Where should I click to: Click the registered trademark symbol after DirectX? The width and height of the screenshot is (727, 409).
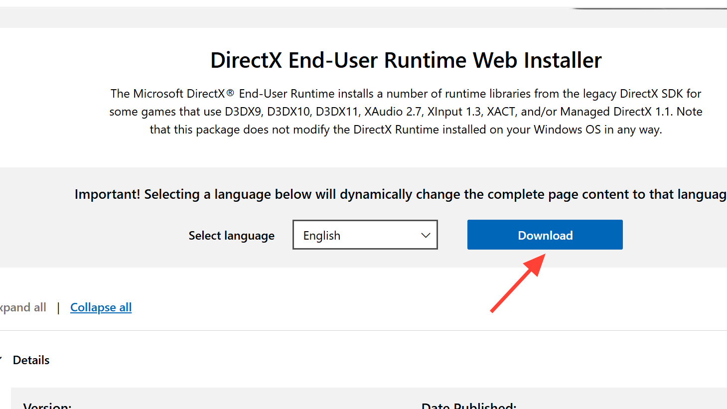pyautogui.click(x=230, y=93)
